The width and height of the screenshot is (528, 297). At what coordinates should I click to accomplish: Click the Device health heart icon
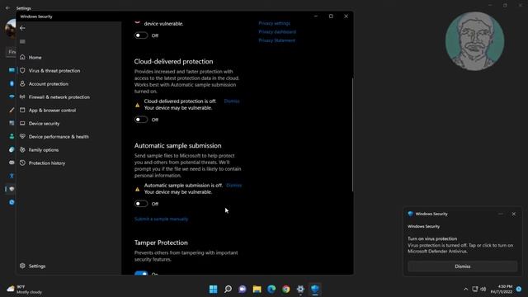pos(22,136)
